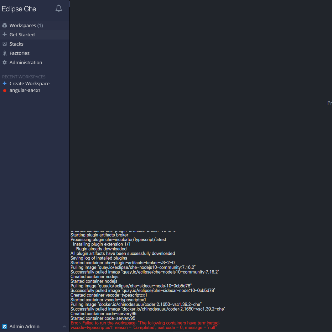Open the notifications bell icon
The image size is (332, 332).
click(x=58, y=8)
